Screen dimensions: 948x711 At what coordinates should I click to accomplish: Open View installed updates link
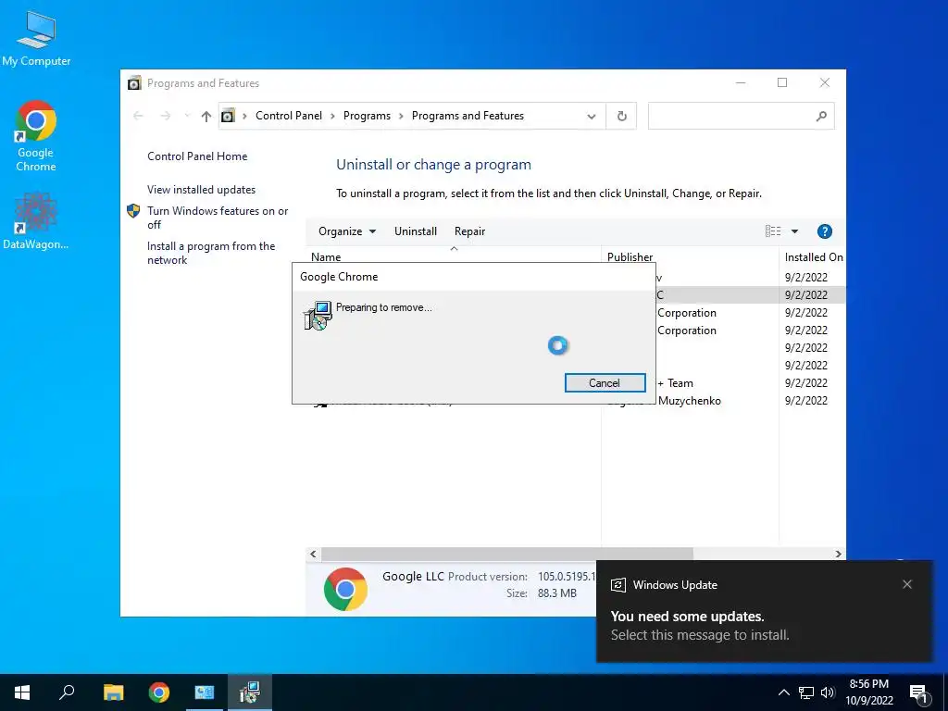(x=201, y=189)
